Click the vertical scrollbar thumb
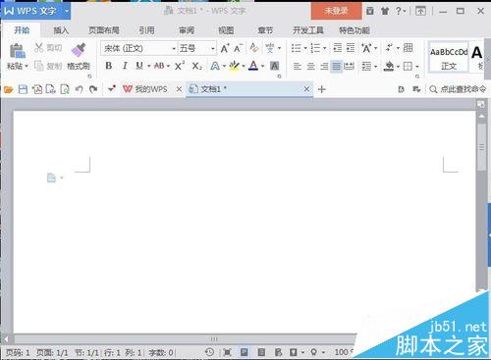The width and height of the screenshot is (491, 360). click(x=481, y=147)
